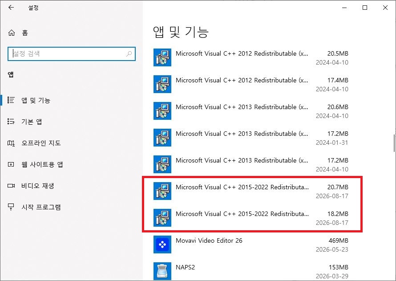The height and width of the screenshot is (281, 396).
Task: Minimize the 설정 window
Action: coord(344,8)
